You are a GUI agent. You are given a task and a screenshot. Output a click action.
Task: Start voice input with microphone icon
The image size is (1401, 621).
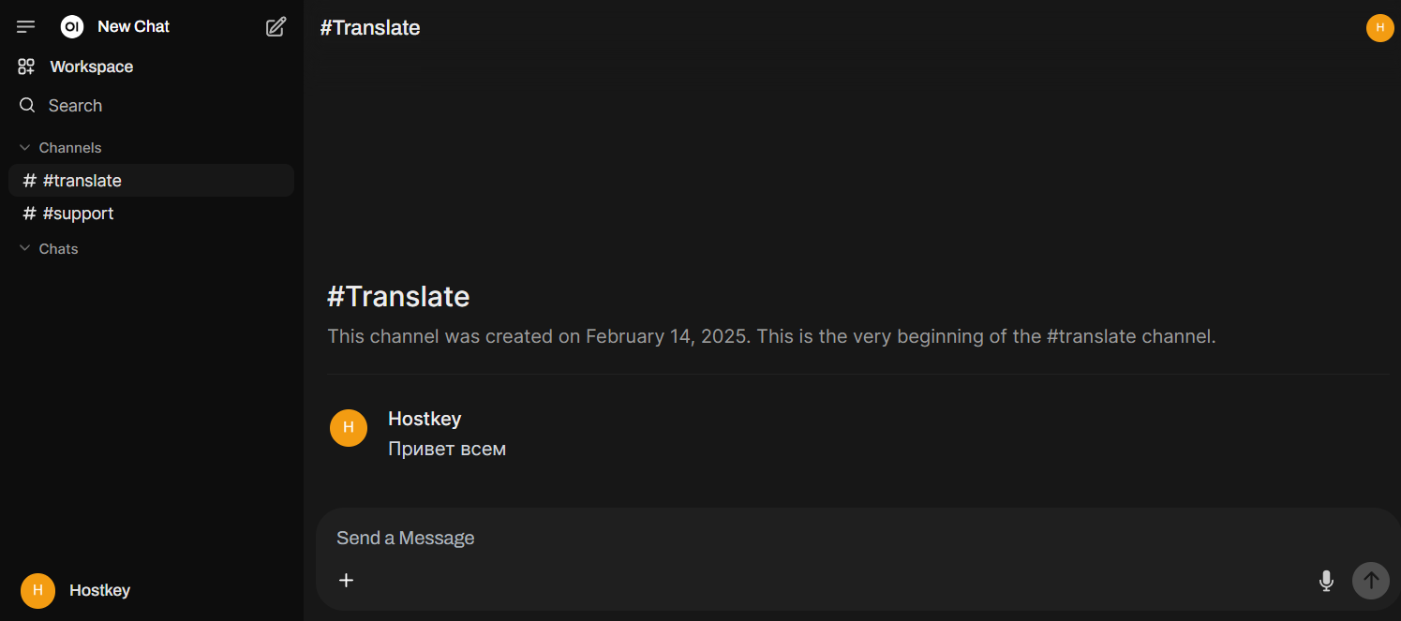point(1326,581)
